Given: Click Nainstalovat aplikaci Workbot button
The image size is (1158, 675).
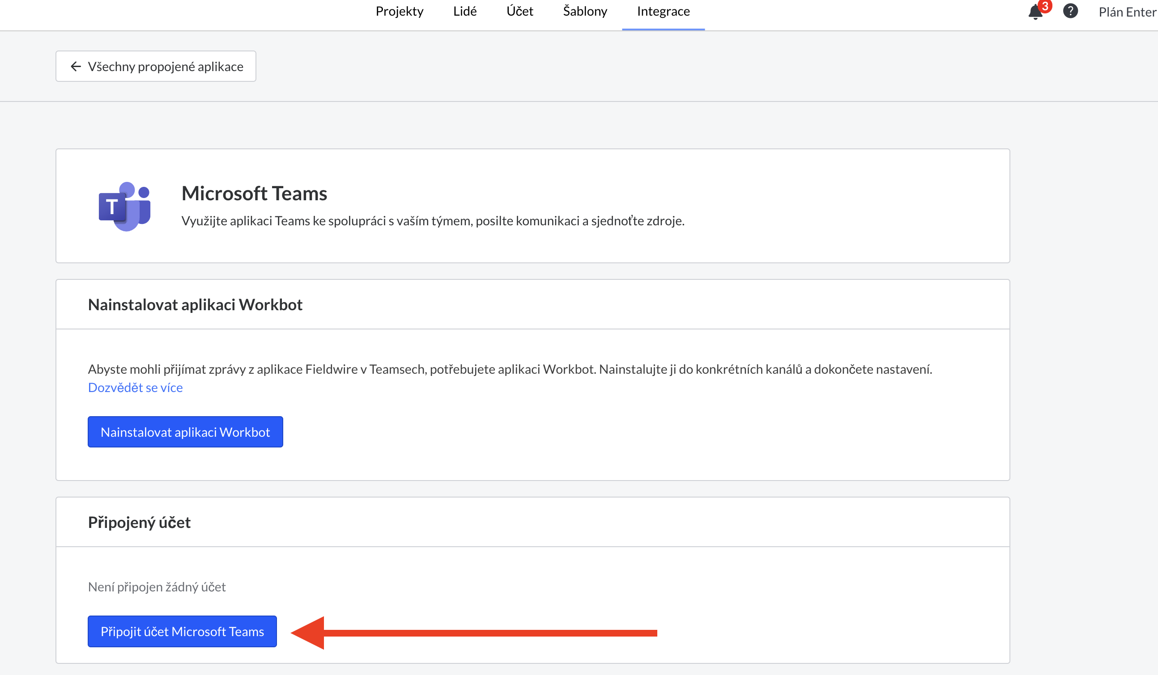Looking at the screenshot, I should click(185, 432).
